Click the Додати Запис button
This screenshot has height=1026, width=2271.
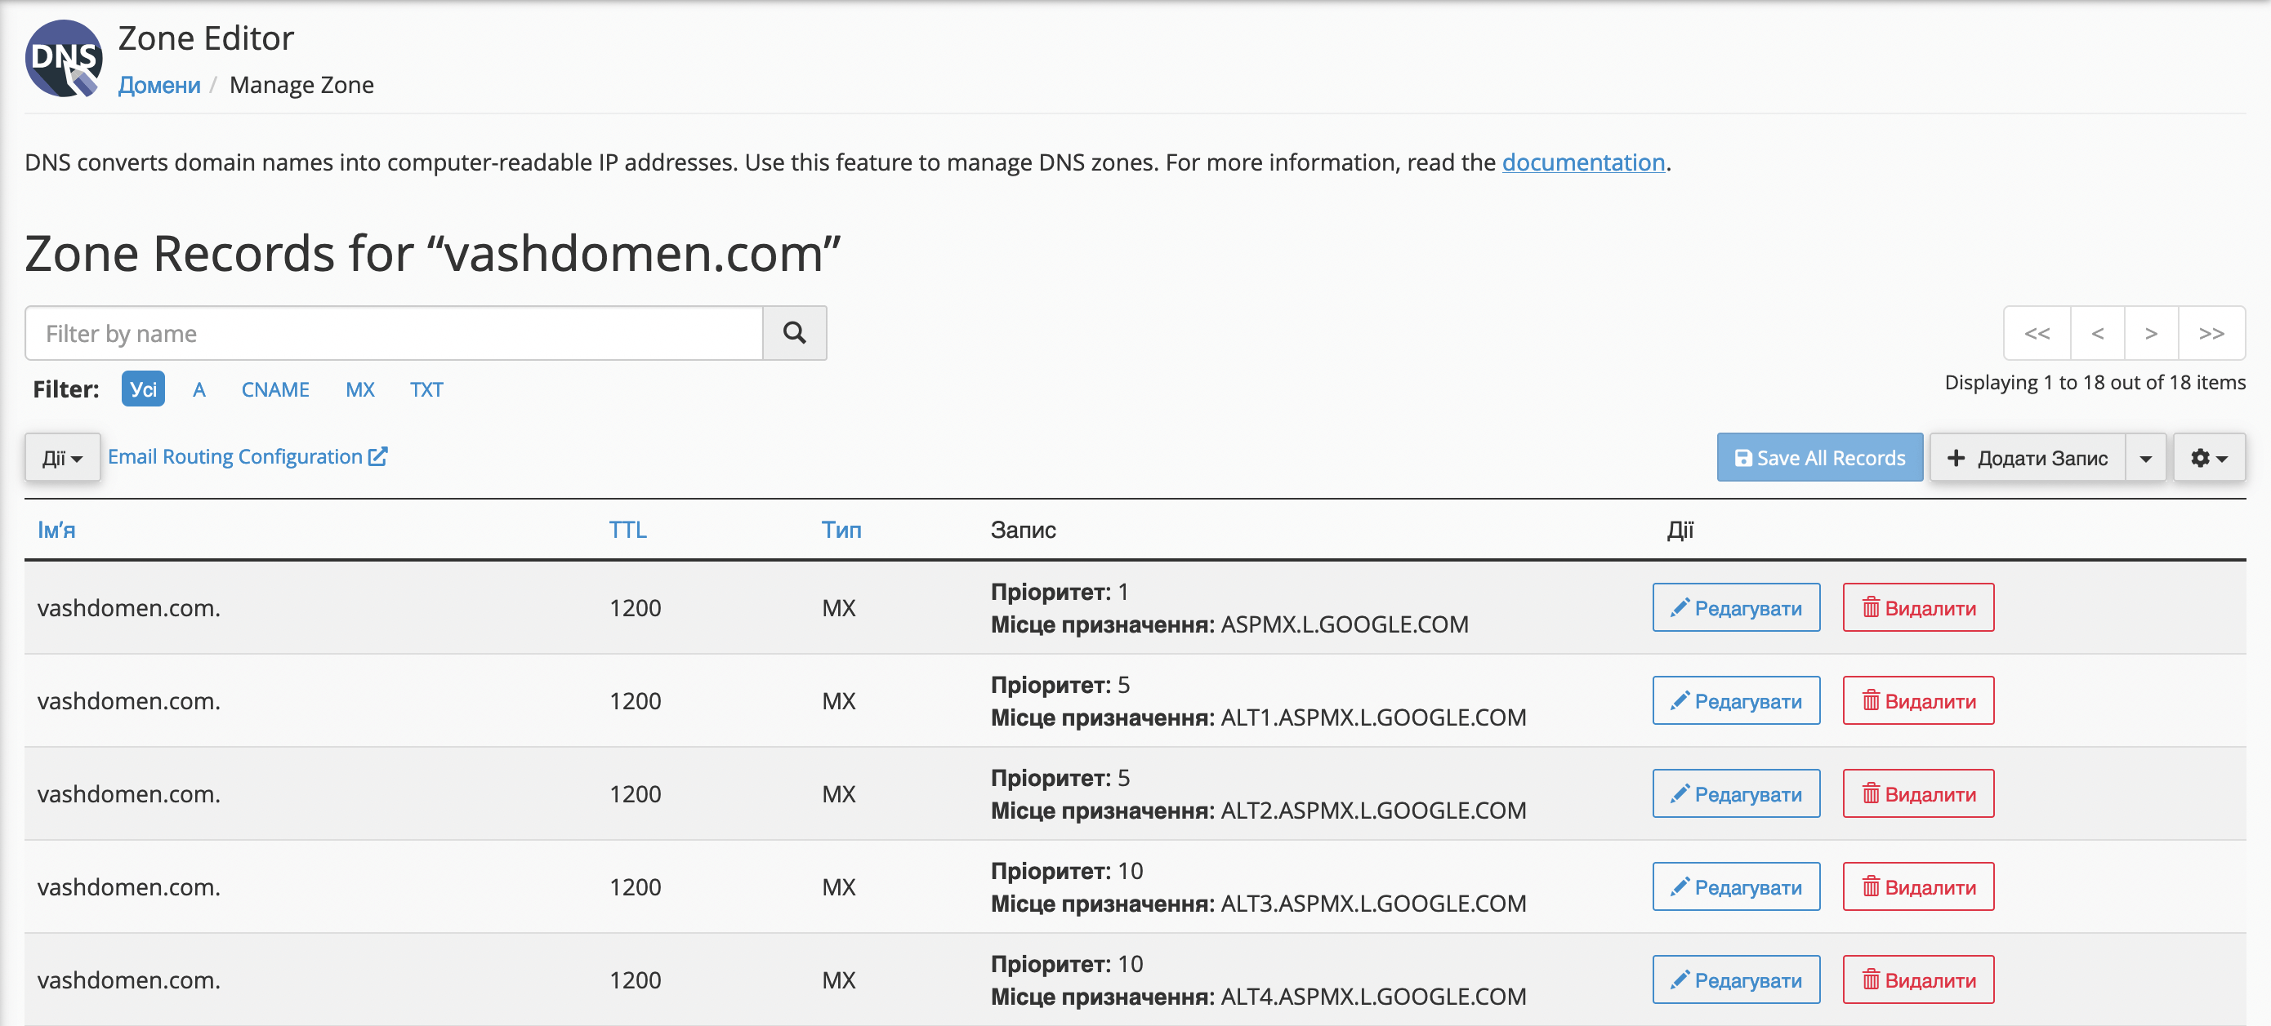click(2028, 457)
